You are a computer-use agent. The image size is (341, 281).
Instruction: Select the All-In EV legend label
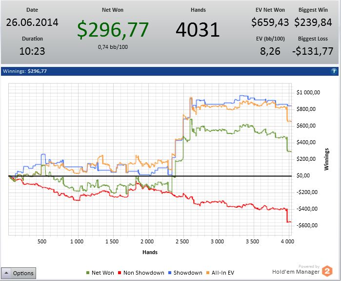pyautogui.click(x=223, y=273)
